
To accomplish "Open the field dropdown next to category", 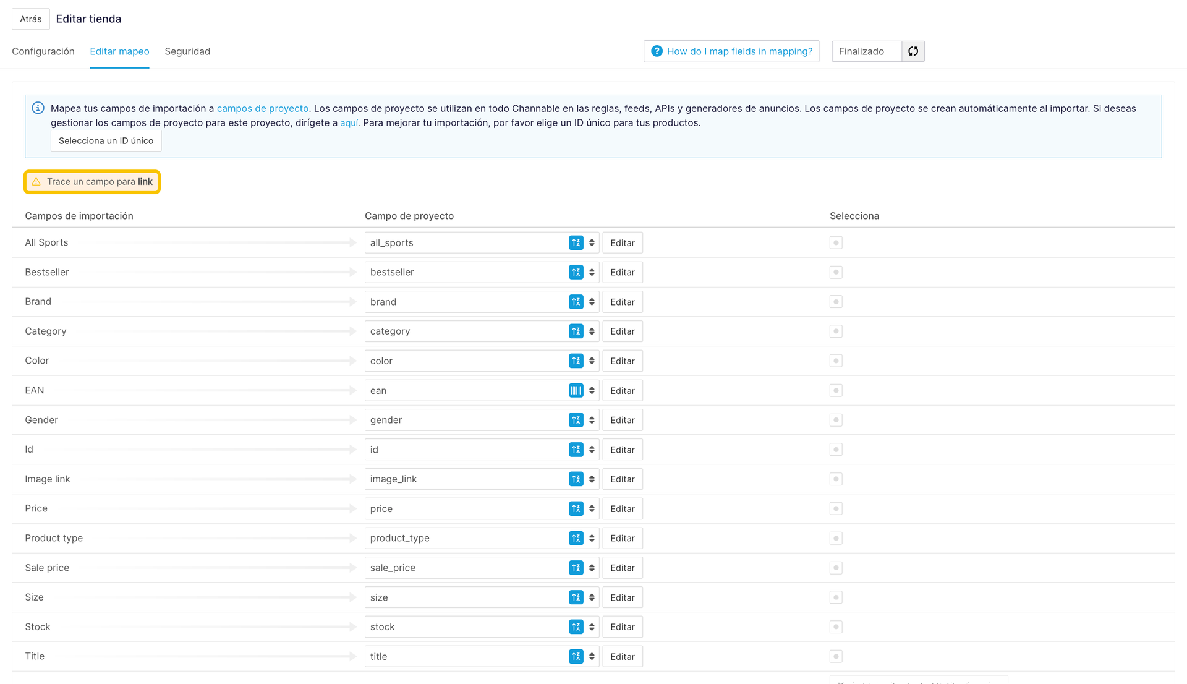I will tap(591, 331).
